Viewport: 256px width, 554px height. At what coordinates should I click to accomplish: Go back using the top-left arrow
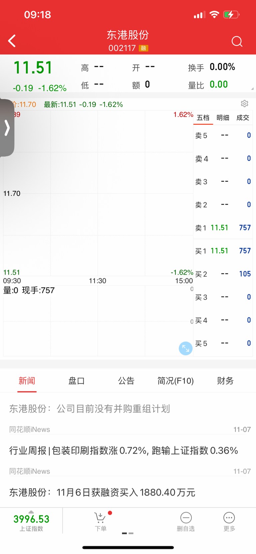tap(12, 41)
